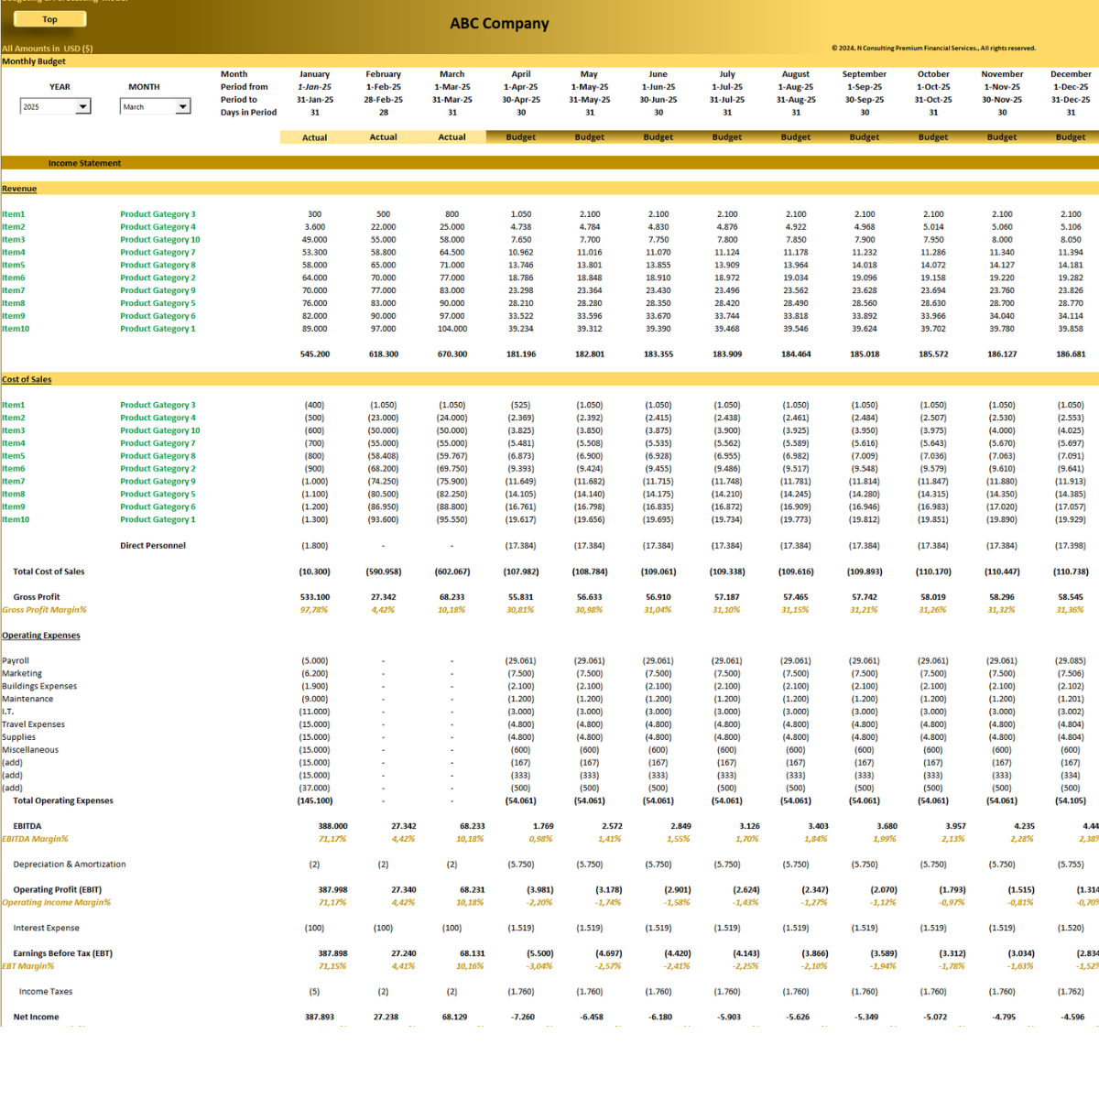Select March revenue total 670.300
Viewport: 1099px width, 1099px height.
(452, 354)
